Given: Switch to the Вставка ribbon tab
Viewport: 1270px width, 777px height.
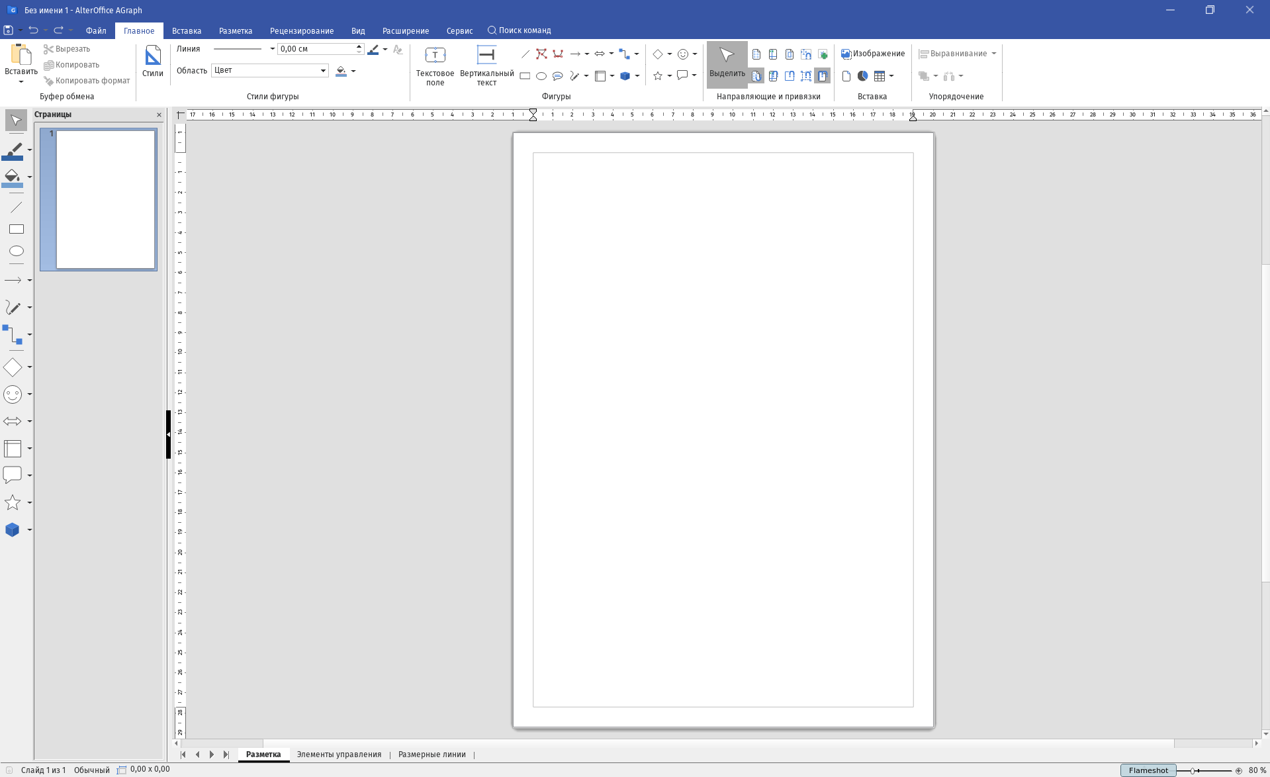Looking at the screenshot, I should (x=187, y=31).
